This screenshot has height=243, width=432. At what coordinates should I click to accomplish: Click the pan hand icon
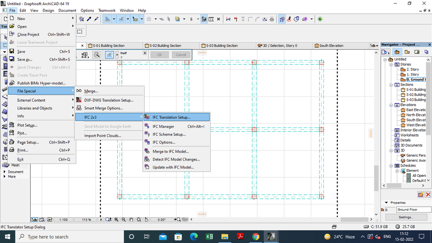tap(131, 220)
